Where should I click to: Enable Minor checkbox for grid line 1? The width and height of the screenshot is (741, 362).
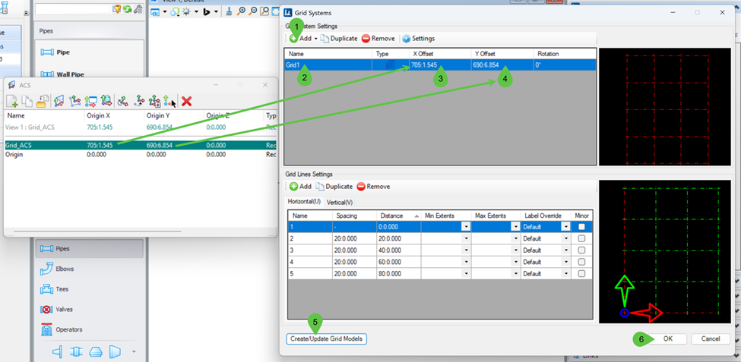[x=581, y=227]
